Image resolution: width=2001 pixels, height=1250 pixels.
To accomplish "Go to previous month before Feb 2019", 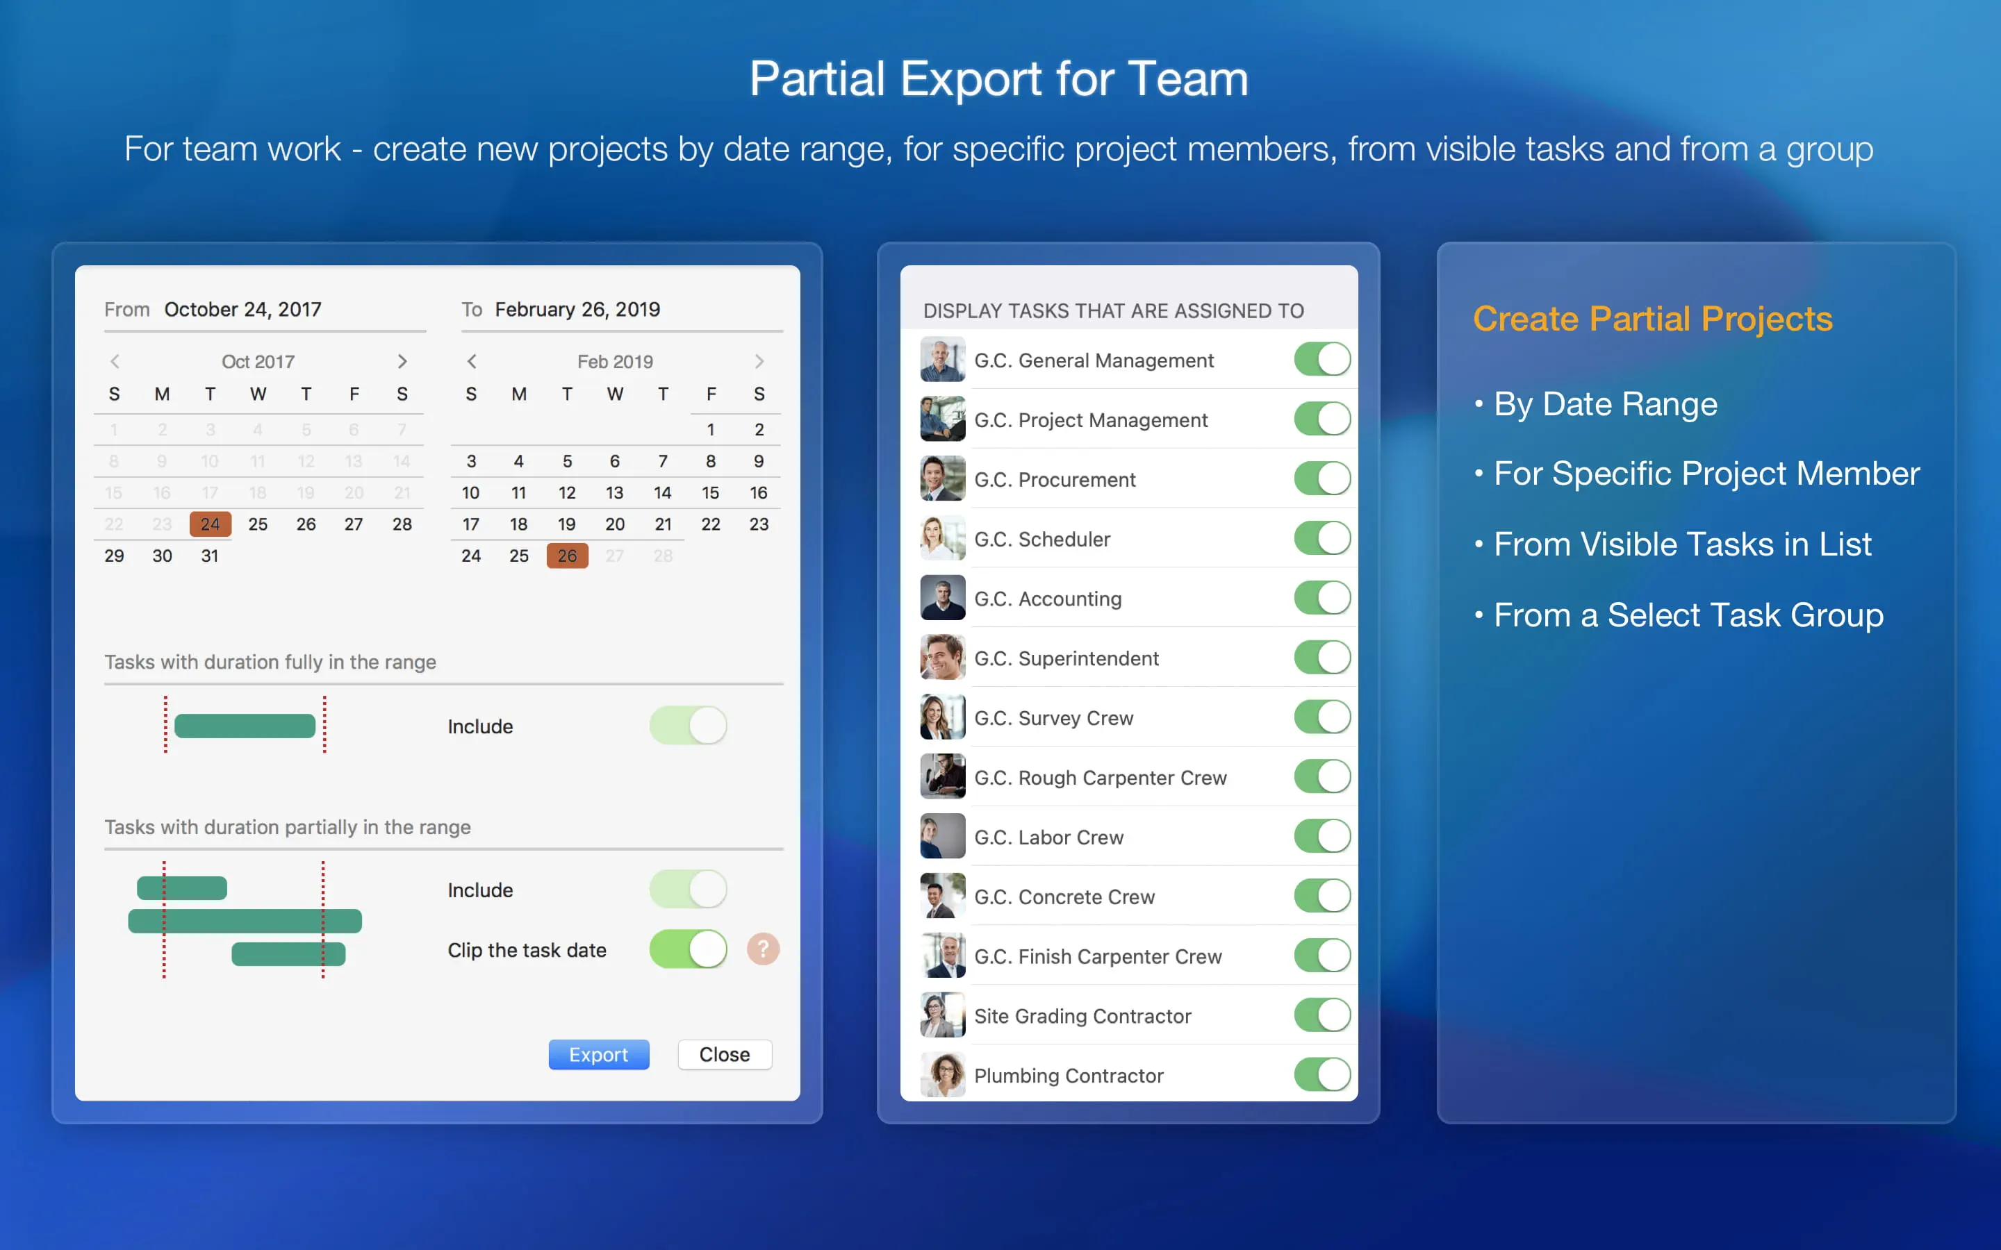I will [471, 361].
